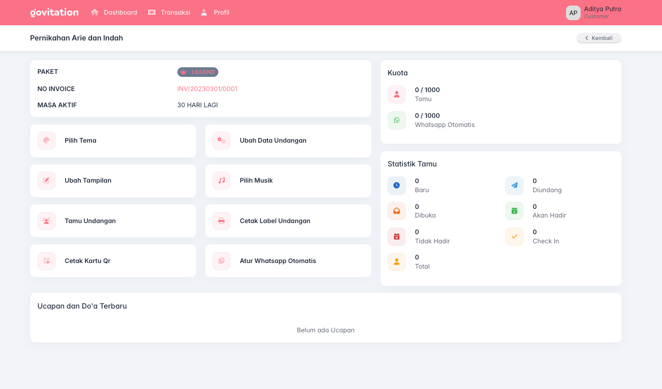Open the Dashboard menu item
The image size is (662, 389).
pos(114,13)
